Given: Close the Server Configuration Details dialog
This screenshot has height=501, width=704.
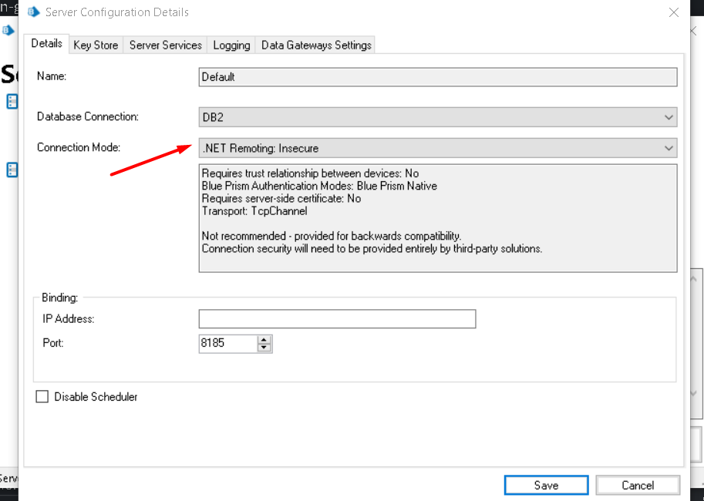Looking at the screenshot, I should click(x=674, y=12).
